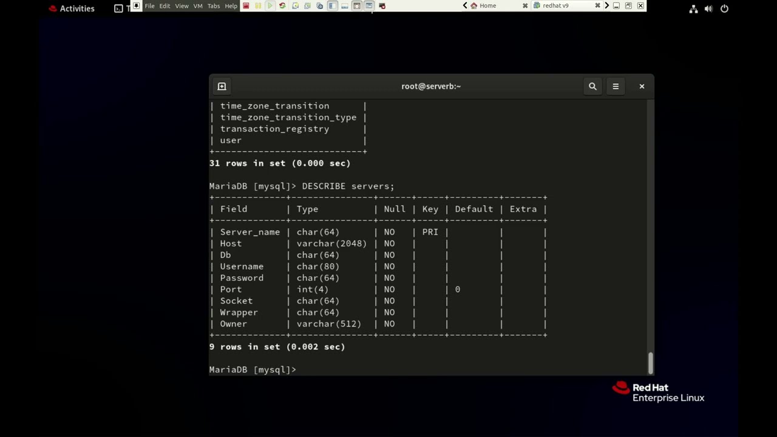Open terminal search
This screenshot has height=437, width=777.
(592, 86)
